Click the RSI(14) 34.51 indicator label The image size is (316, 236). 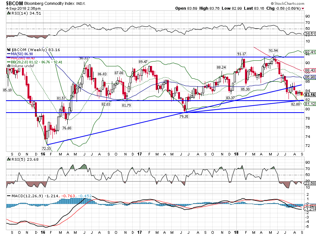click(x=26, y=13)
